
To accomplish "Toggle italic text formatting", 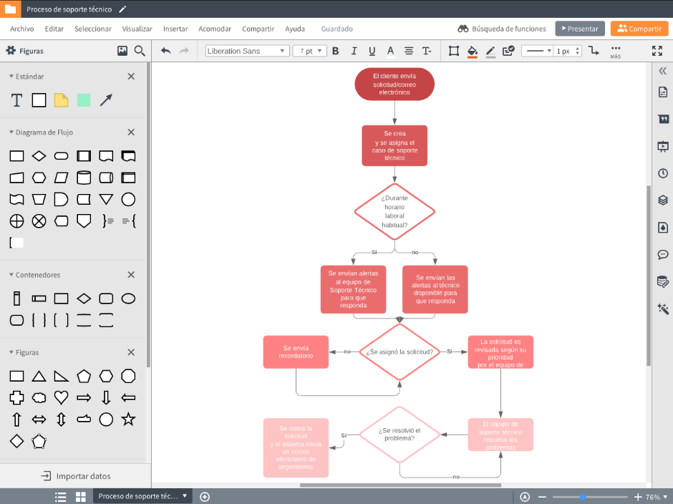I will click(354, 51).
